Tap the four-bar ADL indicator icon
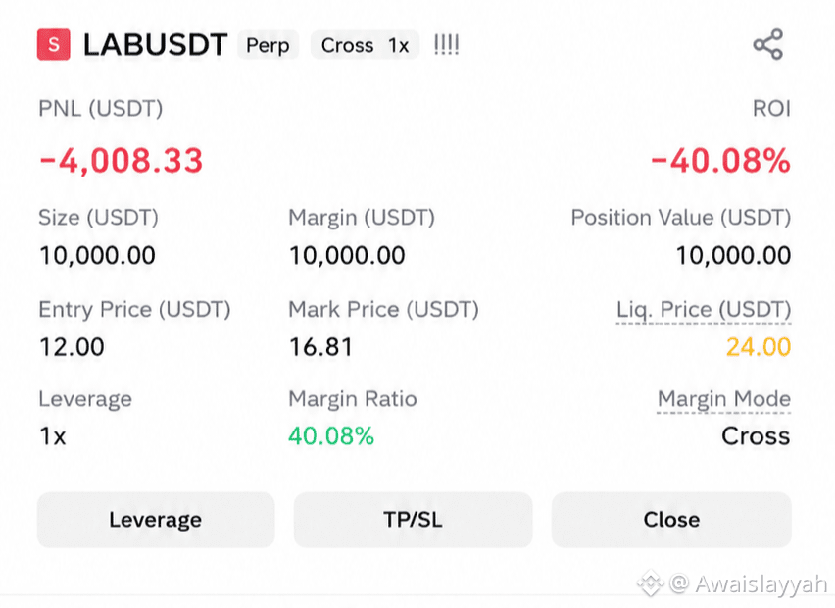Screen dimensions: 835x608 [x=446, y=45]
